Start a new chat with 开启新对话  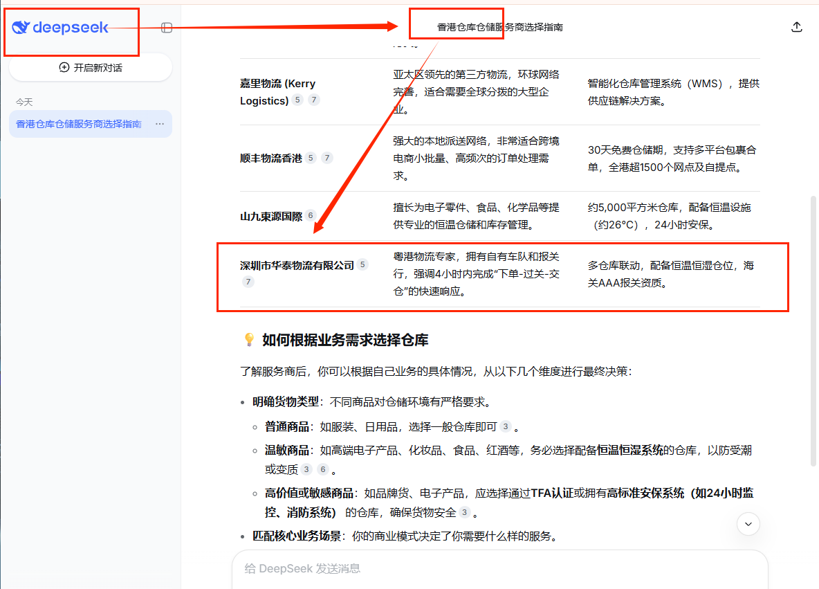coord(91,67)
